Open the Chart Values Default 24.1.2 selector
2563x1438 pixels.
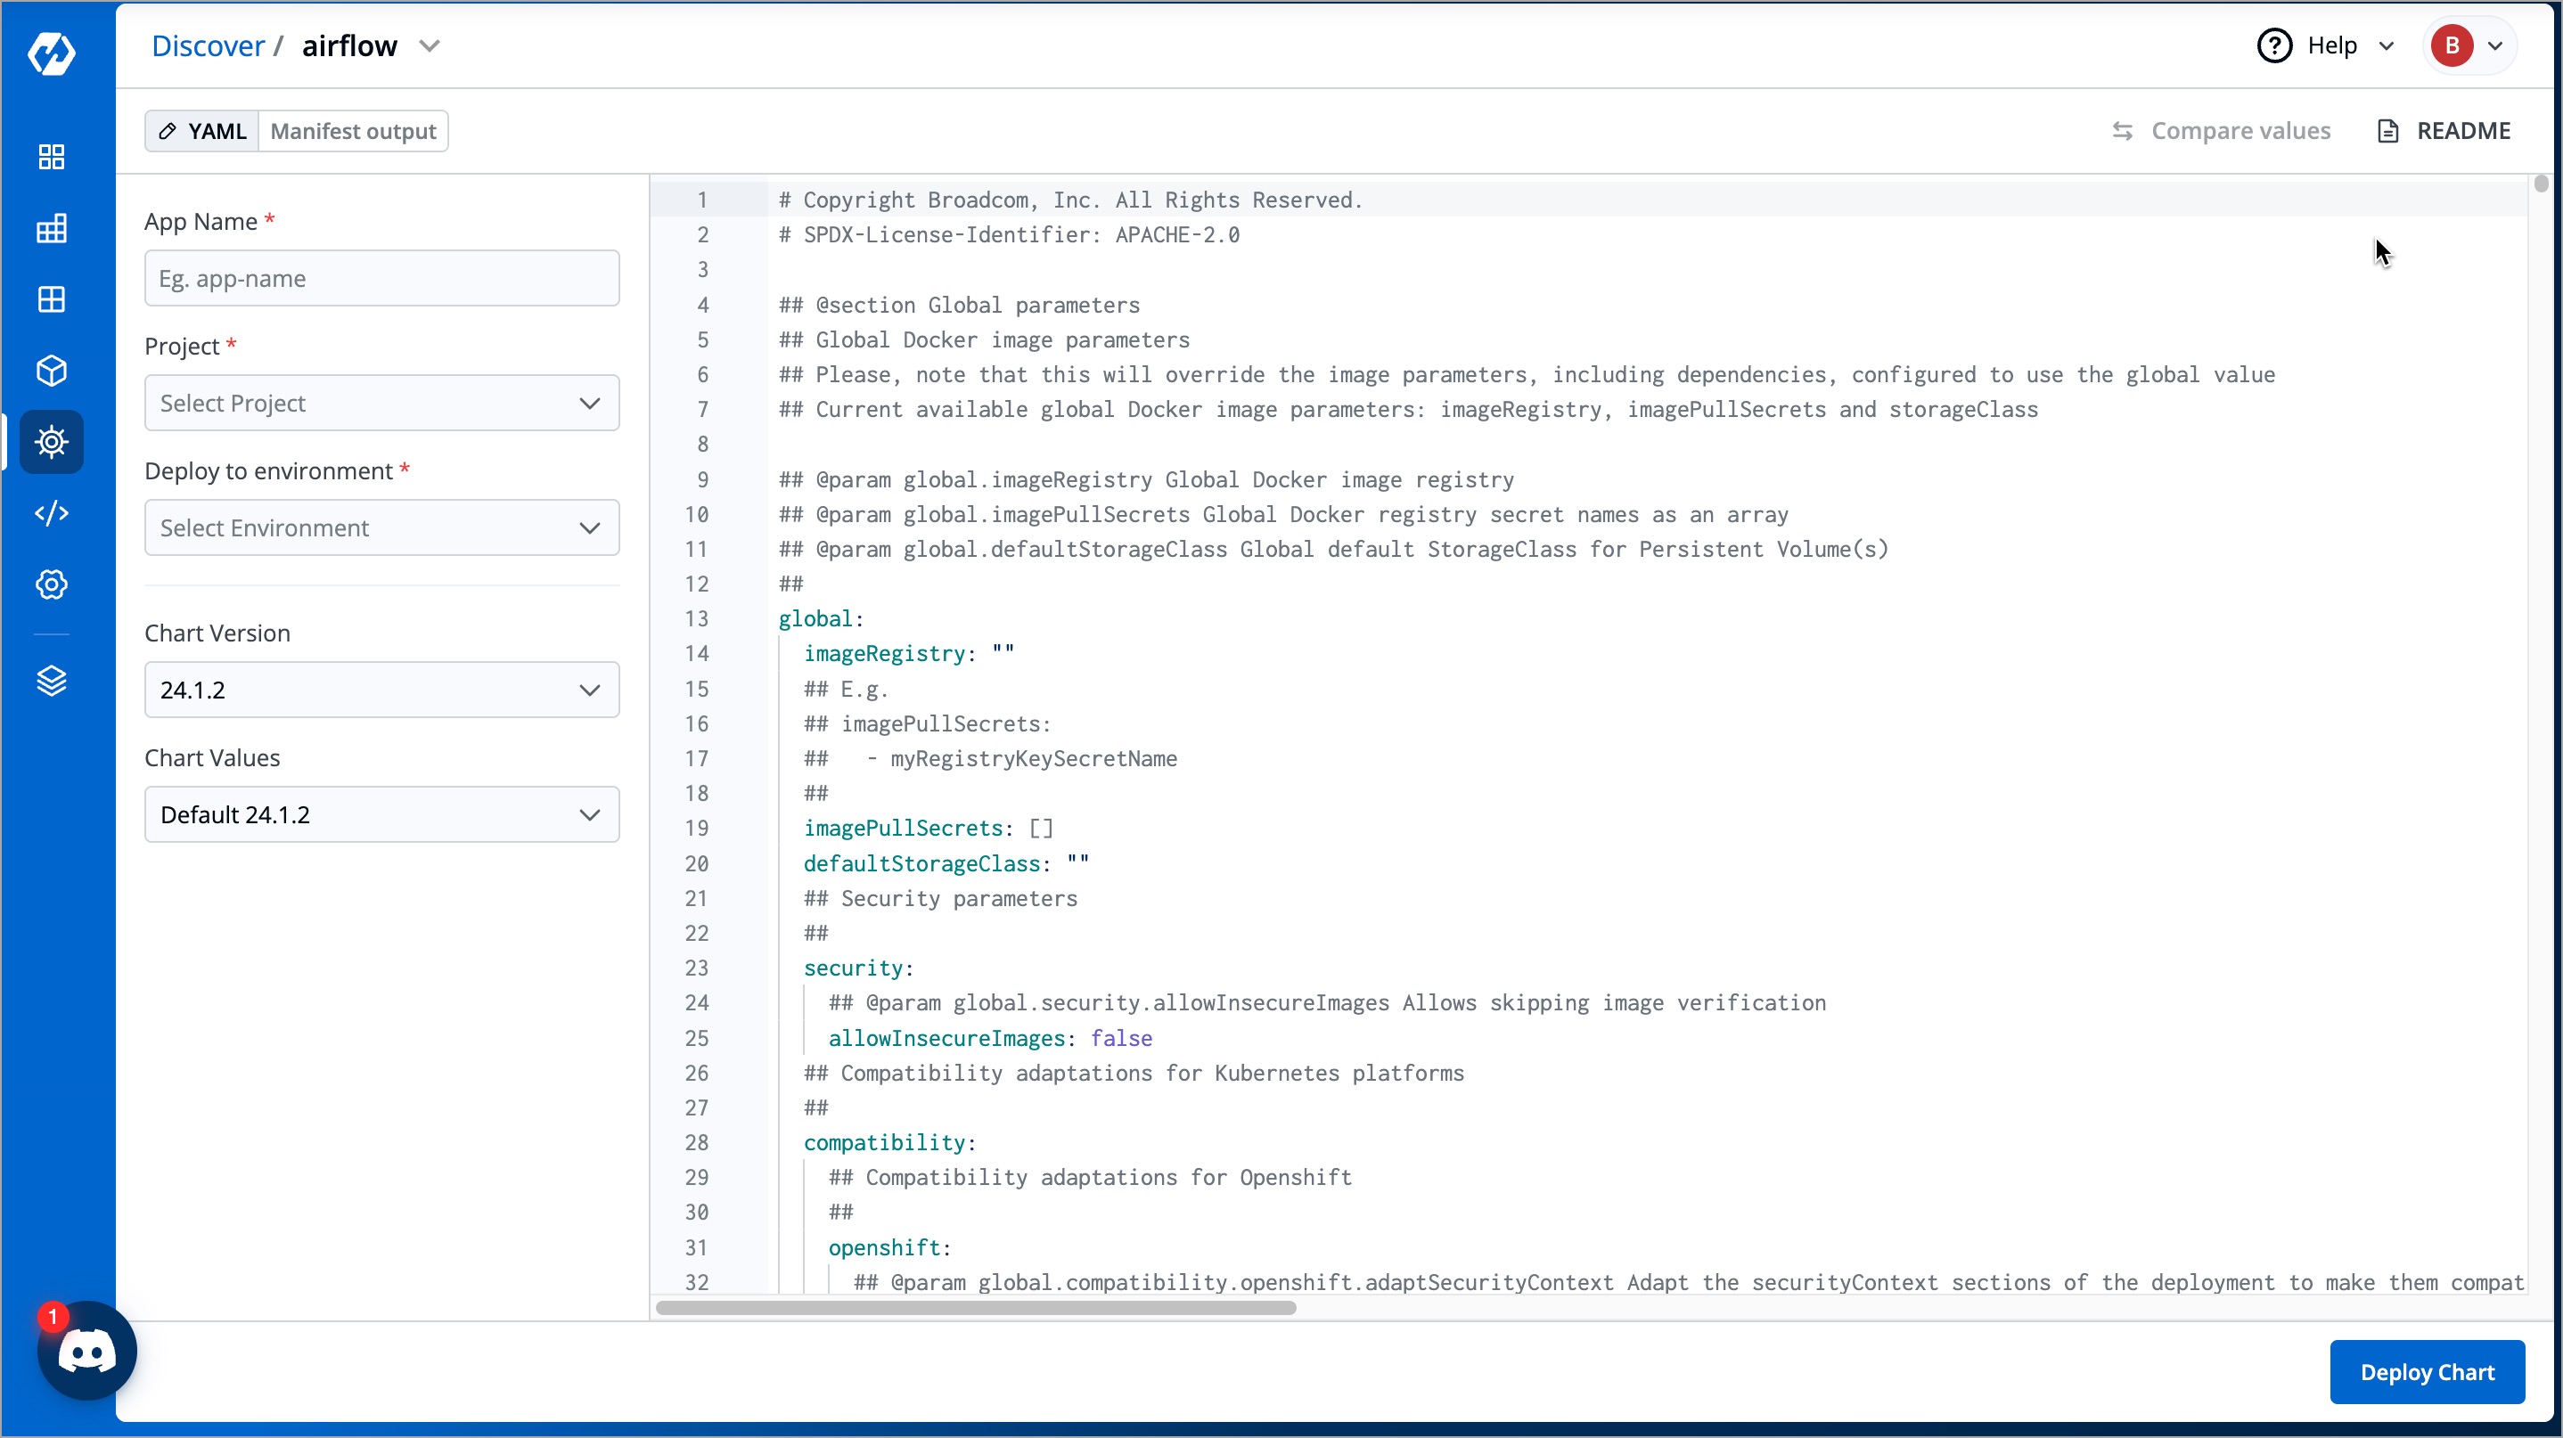[381, 813]
